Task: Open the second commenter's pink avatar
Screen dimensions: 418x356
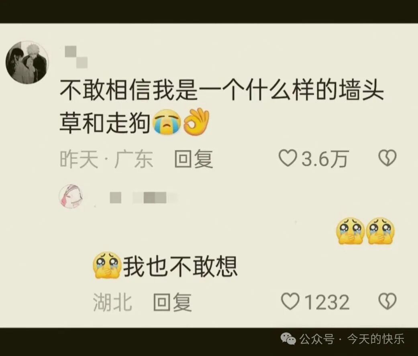Action: tap(71, 196)
